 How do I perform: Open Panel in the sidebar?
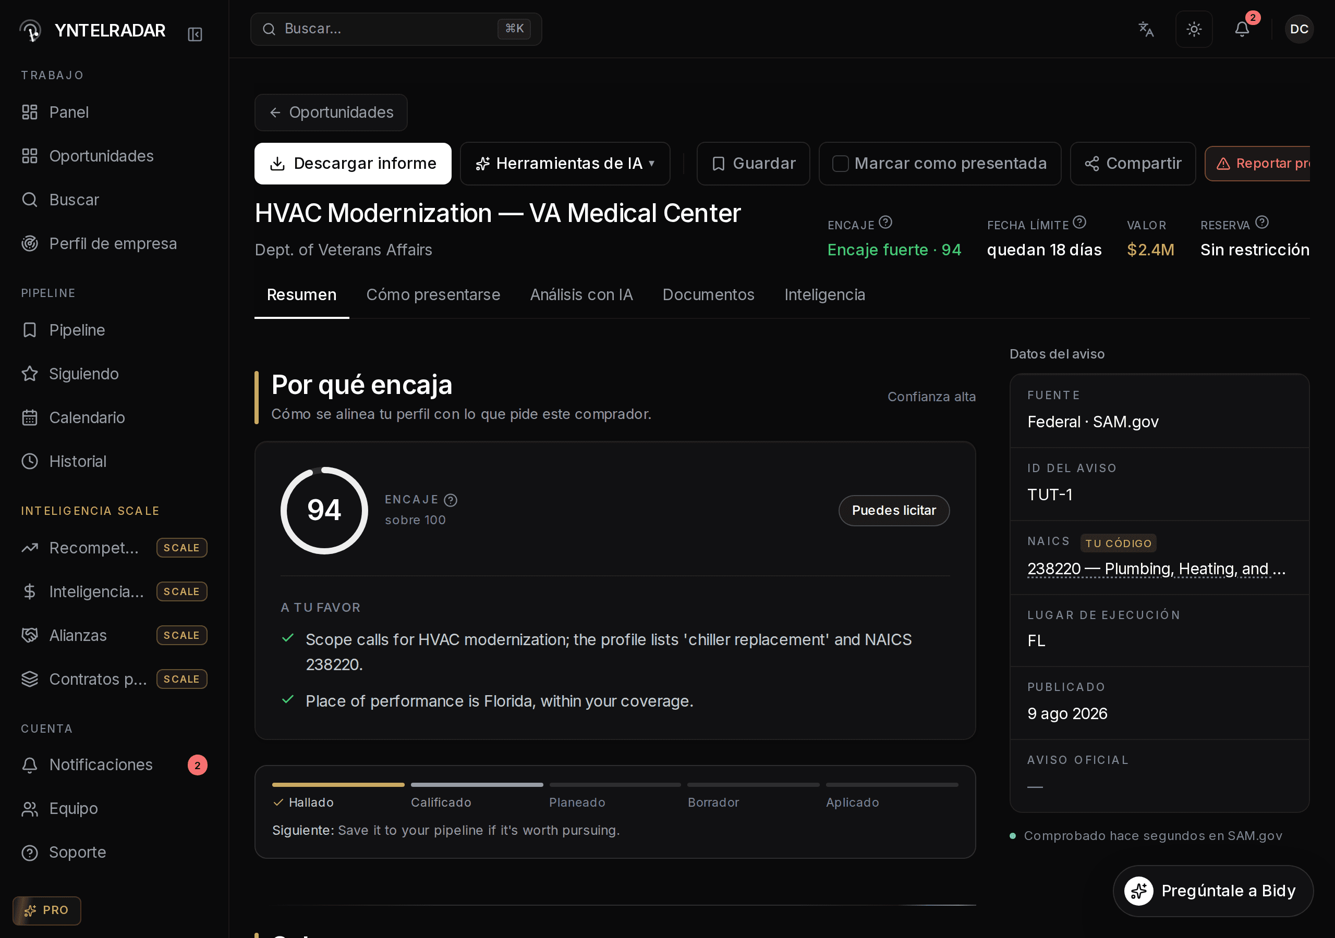tap(115, 112)
